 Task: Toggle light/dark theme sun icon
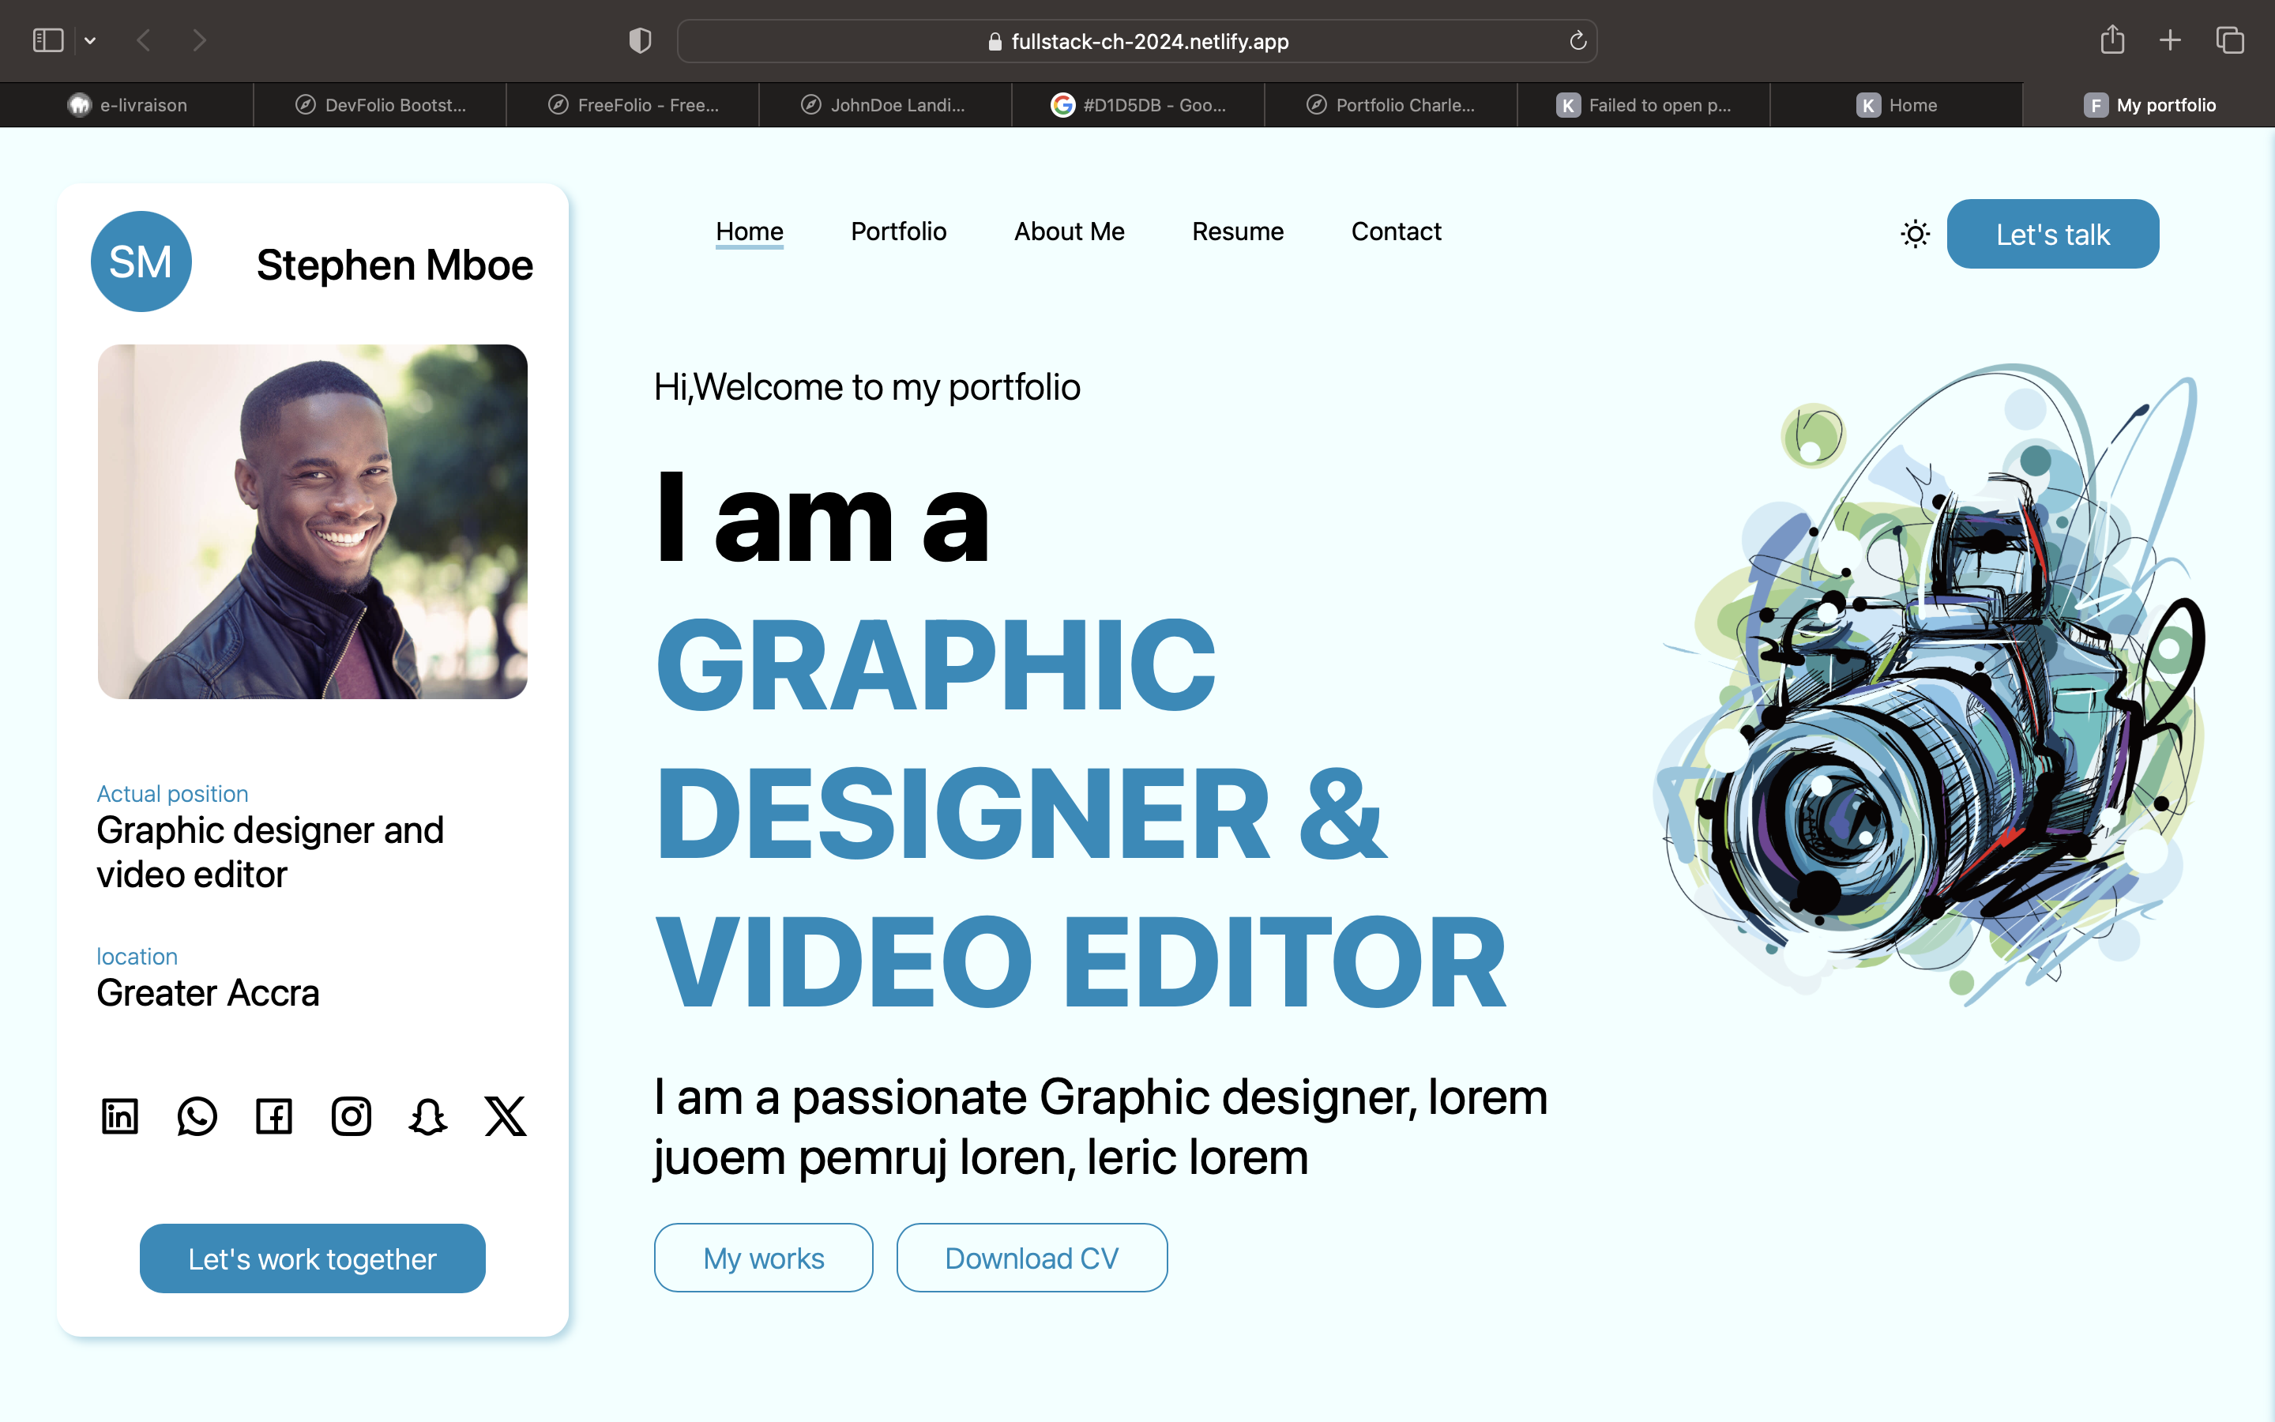(x=1915, y=233)
